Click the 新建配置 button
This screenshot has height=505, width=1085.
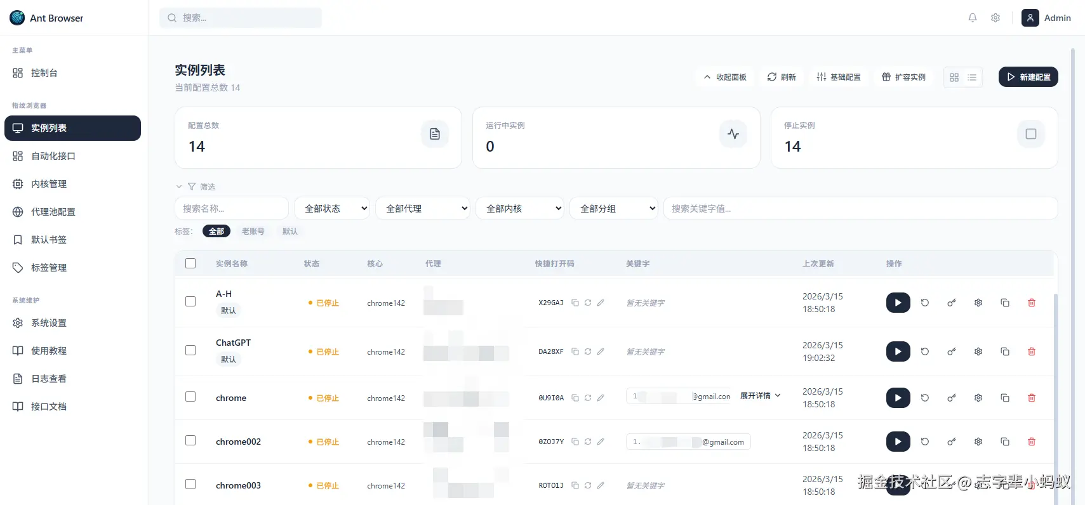pos(1028,77)
